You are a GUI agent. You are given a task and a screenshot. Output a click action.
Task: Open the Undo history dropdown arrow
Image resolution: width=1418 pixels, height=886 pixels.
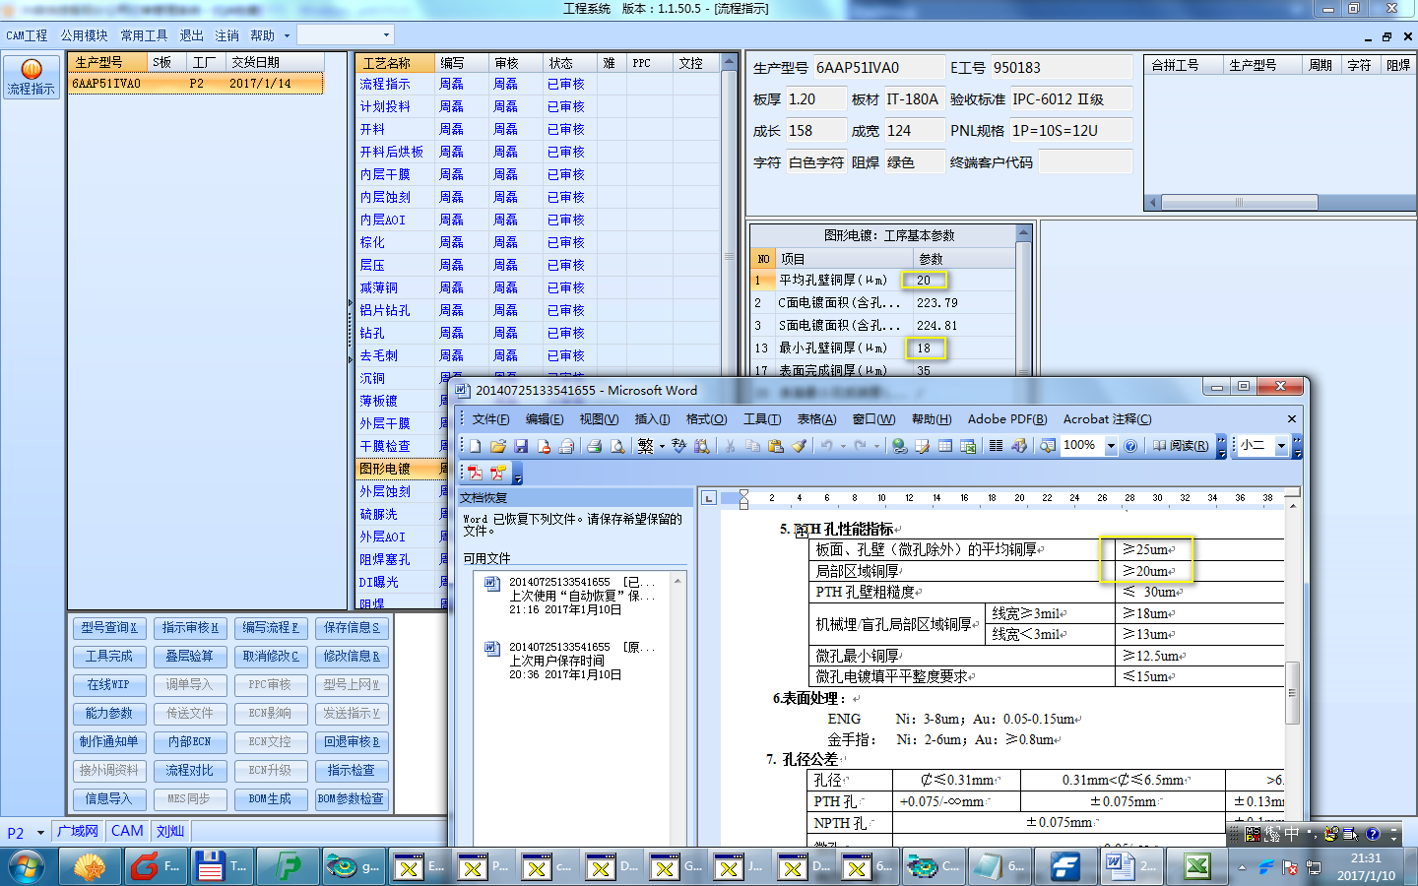point(843,446)
